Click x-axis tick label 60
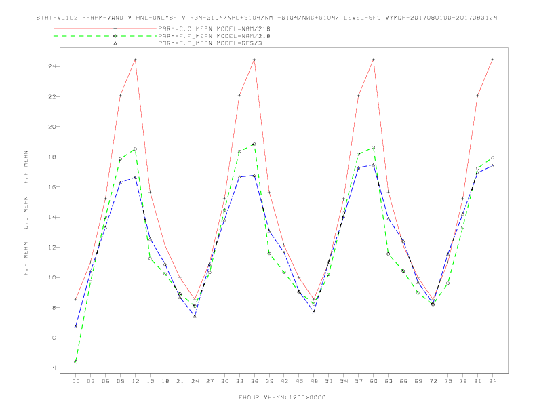Screen dimensions: 537x415 (x=374, y=381)
